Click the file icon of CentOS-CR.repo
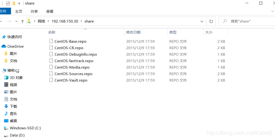This screenshot has width=275, height=139. [51, 47]
